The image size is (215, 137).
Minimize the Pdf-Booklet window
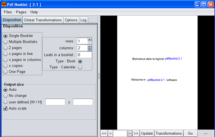(198, 5)
